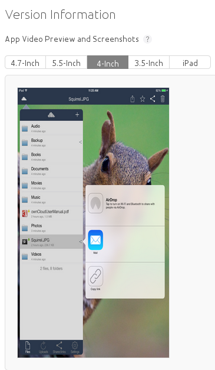Viewport: 215px width, 370px height.
Task: Click the open-in export icon in top bar
Action: pyautogui.click(x=133, y=99)
